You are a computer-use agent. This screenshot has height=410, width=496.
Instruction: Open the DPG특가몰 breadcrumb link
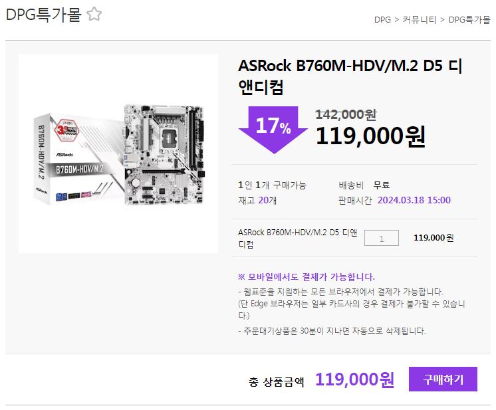pos(469,19)
